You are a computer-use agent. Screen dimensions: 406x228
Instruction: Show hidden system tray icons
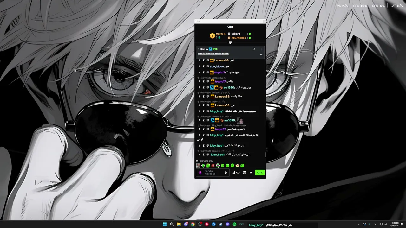359,225
